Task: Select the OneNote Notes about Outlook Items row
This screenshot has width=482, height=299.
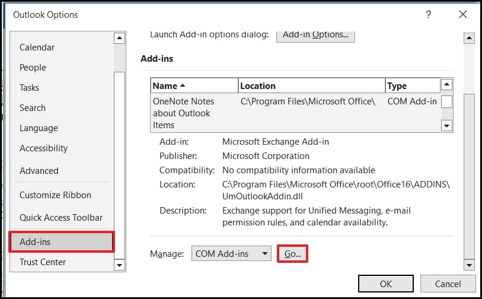Action: point(295,113)
